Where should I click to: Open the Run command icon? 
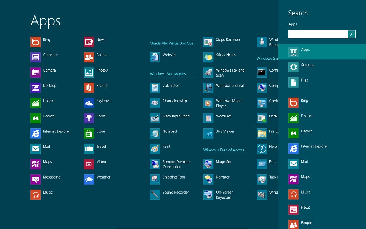click(262, 164)
